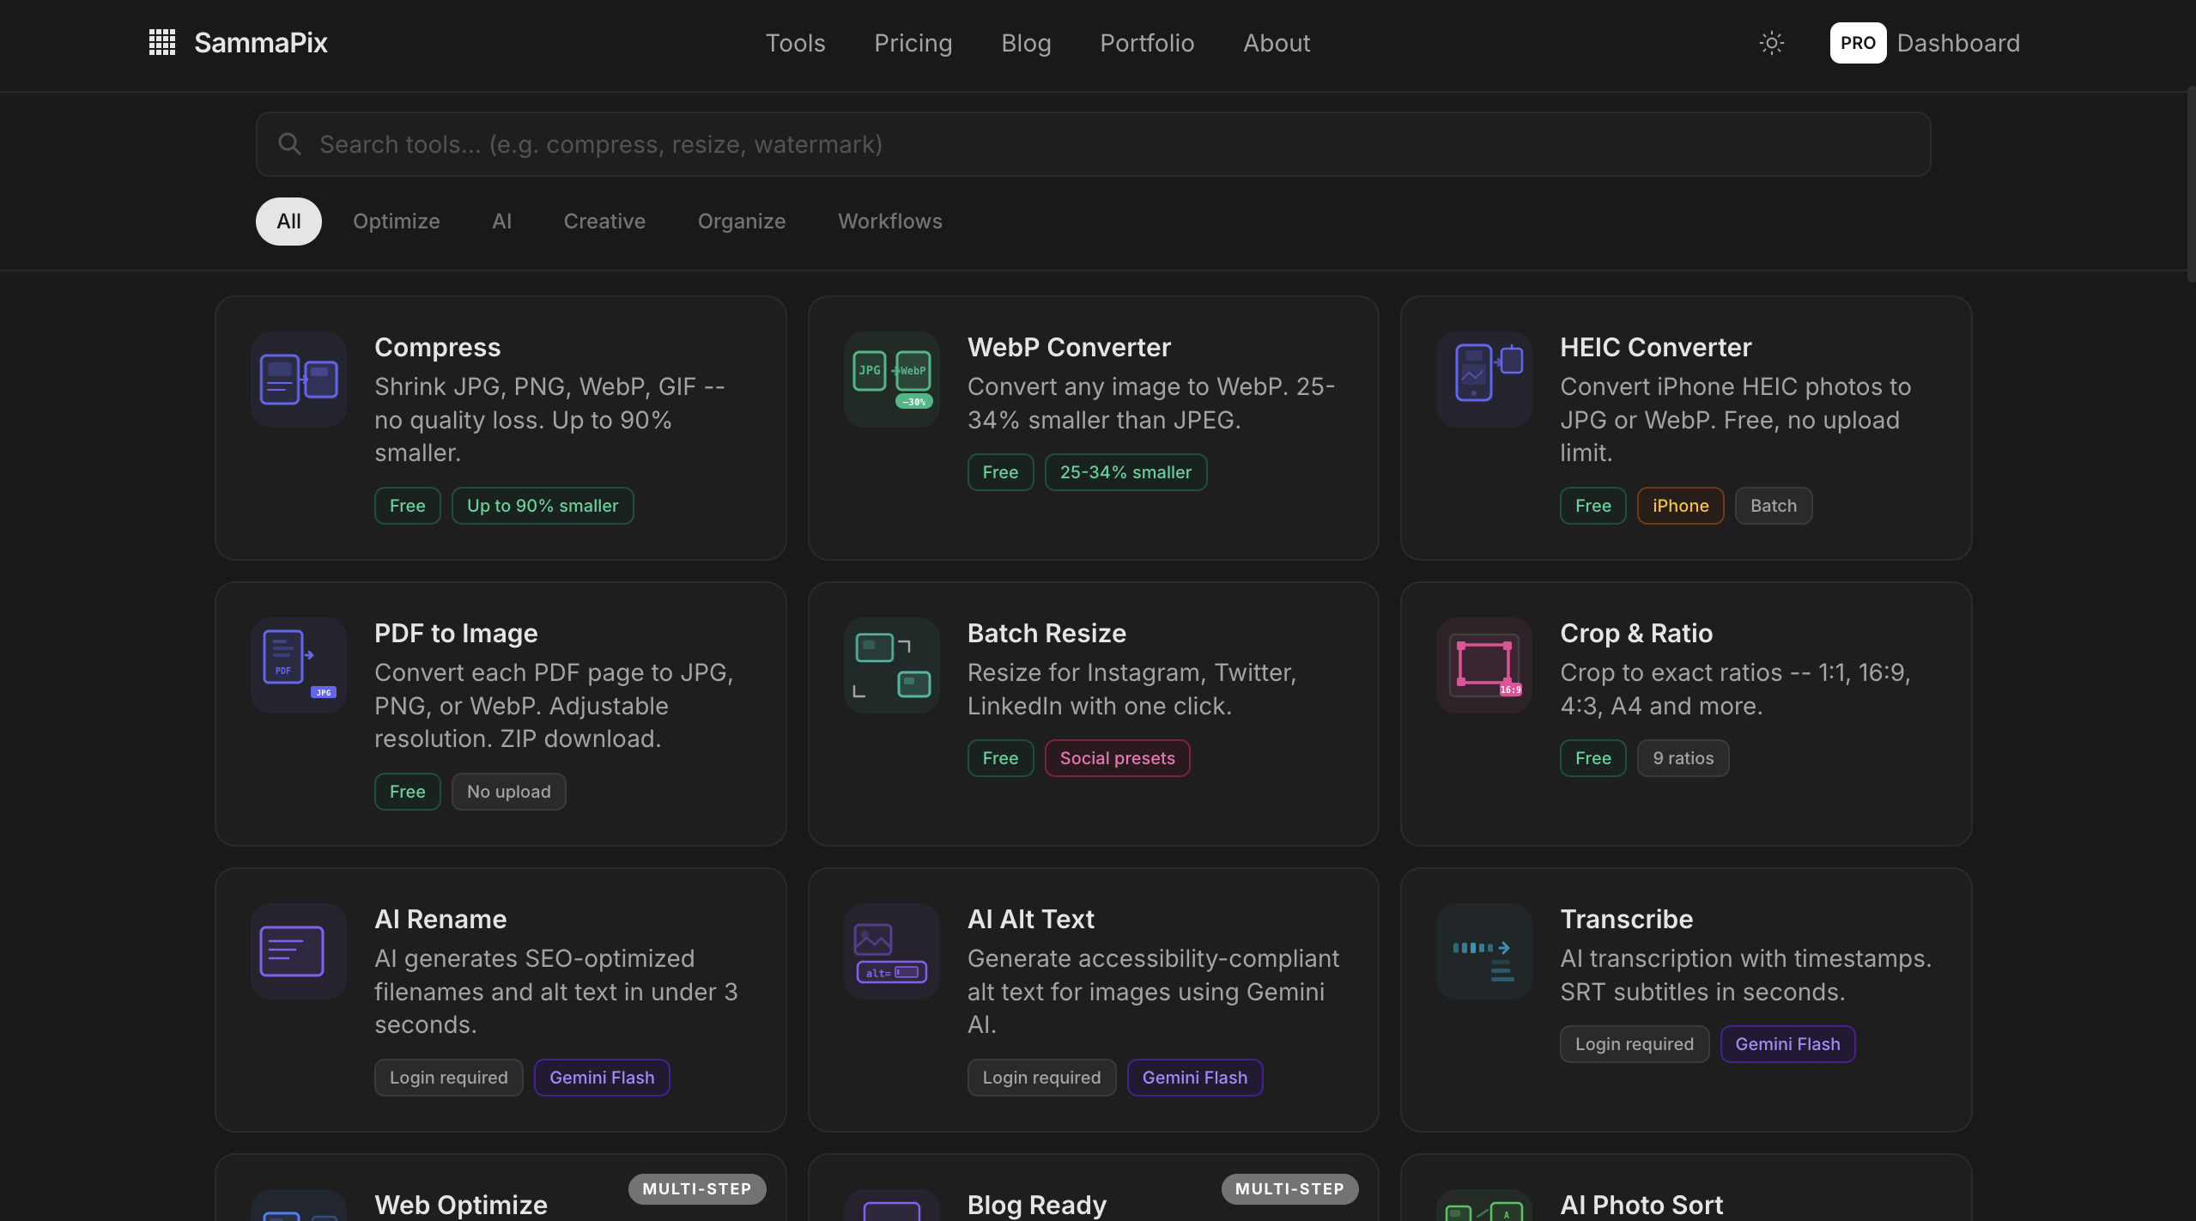Click the 'Up to 90% smaller' tag
The width and height of the screenshot is (2196, 1221).
pyautogui.click(x=543, y=506)
